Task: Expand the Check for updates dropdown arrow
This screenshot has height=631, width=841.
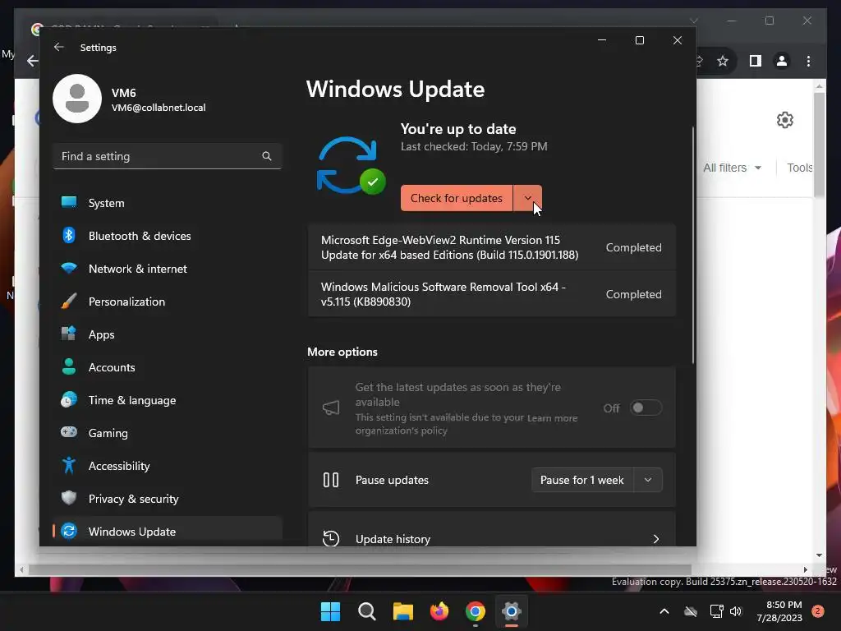Action: pyautogui.click(x=528, y=198)
